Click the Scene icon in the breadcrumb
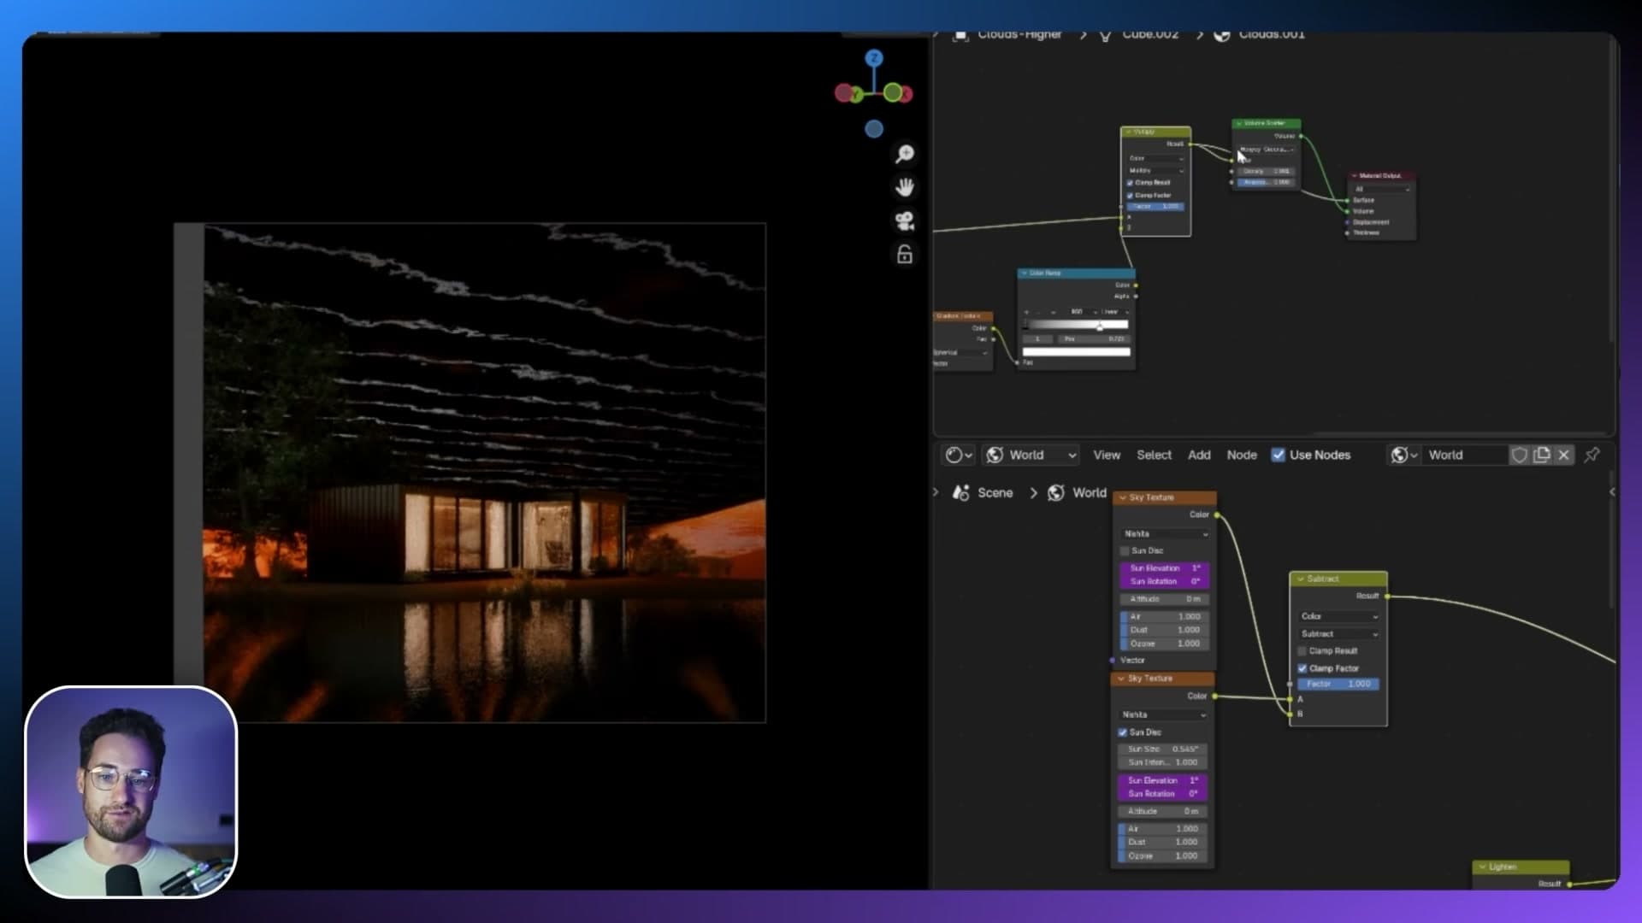Viewport: 1642px width, 923px height. 961,493
